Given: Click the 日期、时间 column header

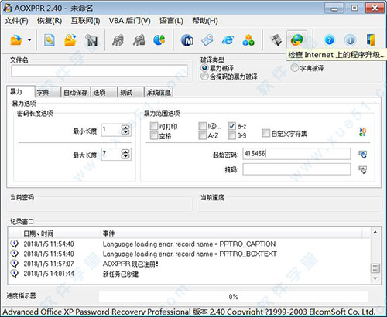Looking at the screenshot, I should (60, 233).
